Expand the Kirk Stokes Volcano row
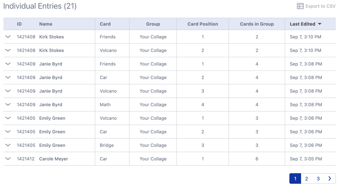This screenshot has width=343, height=186. coord(8,50)
